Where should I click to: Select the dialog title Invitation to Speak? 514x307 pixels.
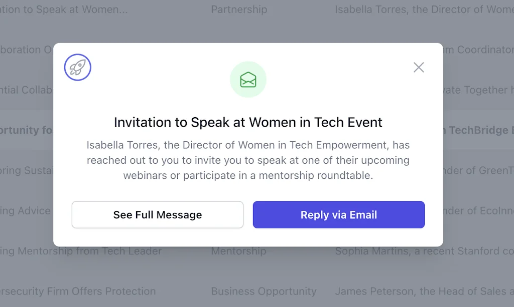[x=248, y=122]
